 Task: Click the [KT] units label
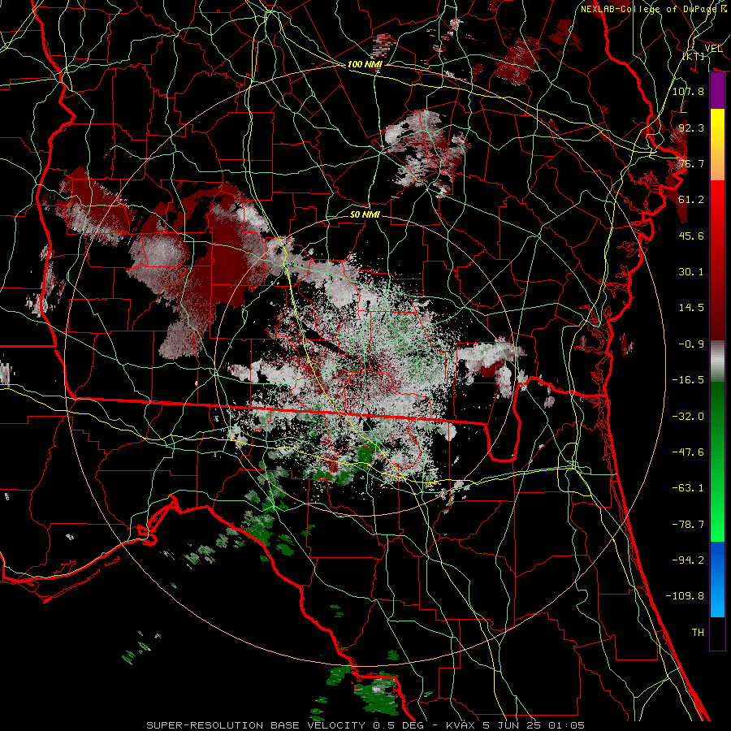[694, 56]
